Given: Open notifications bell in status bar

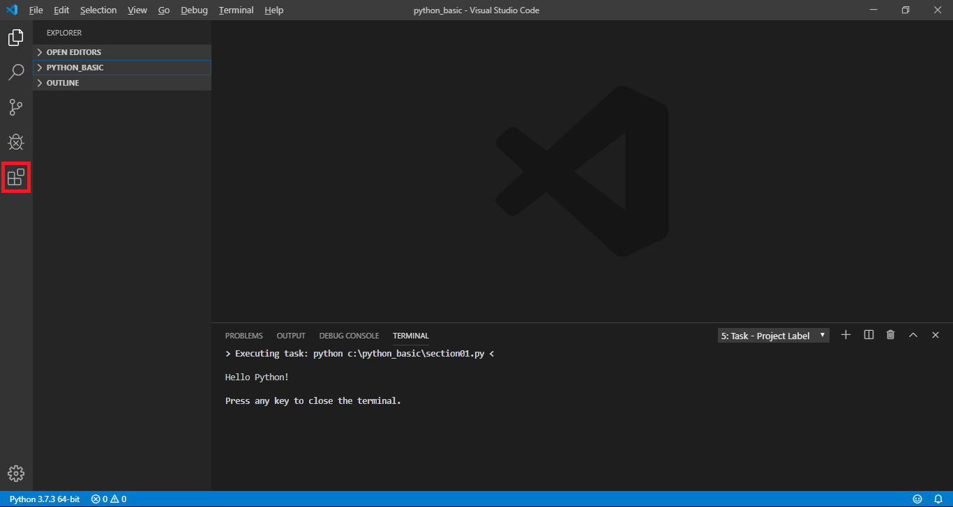Looking at the screenshot, I should click(x=938, y=499).
